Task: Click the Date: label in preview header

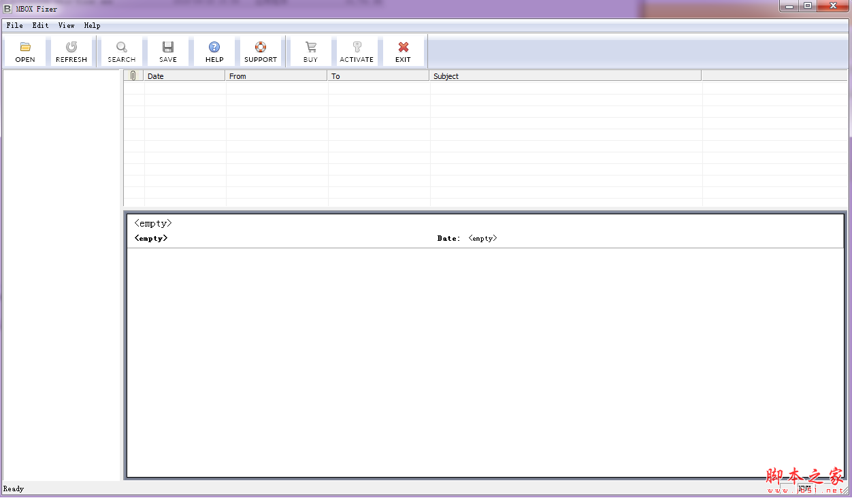Action: pyautogui.click(x=448, y=239)
